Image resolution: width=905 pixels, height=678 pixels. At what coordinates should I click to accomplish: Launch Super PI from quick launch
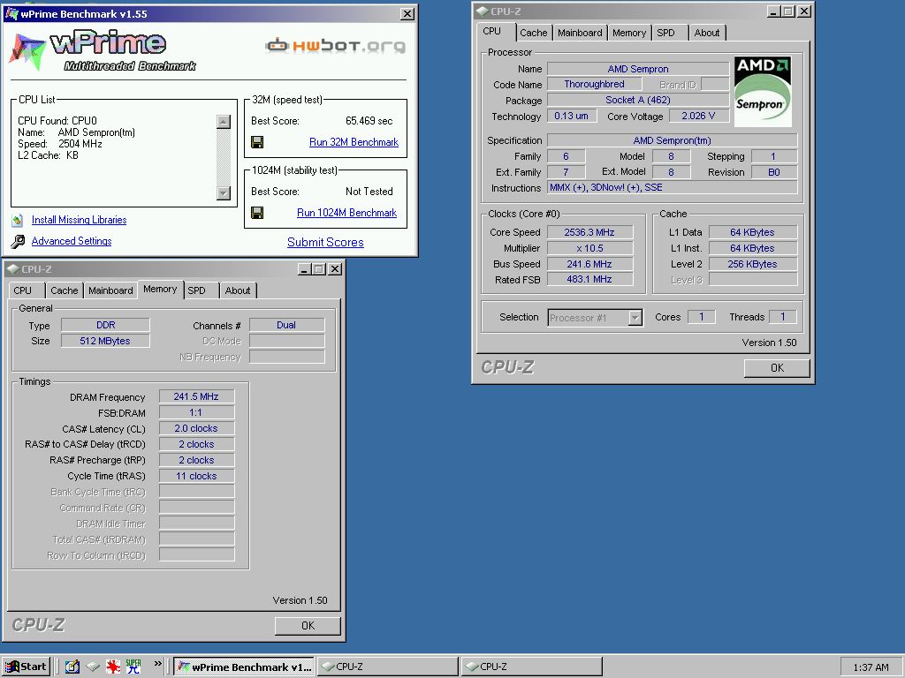pos(133,667)
